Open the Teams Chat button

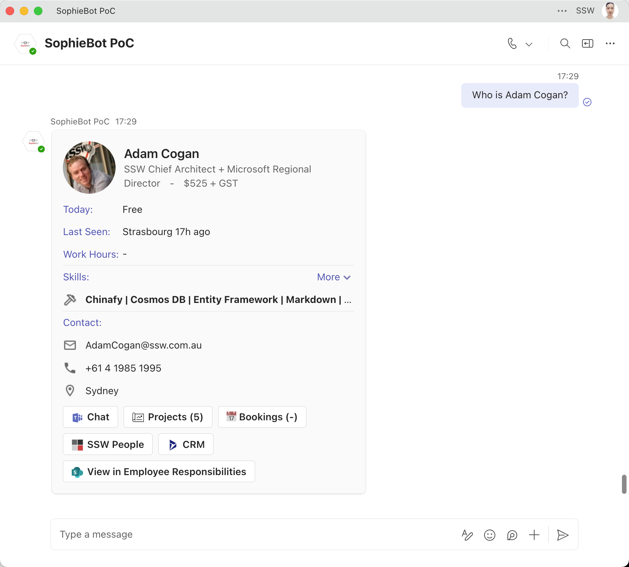(x=90, y=417)
